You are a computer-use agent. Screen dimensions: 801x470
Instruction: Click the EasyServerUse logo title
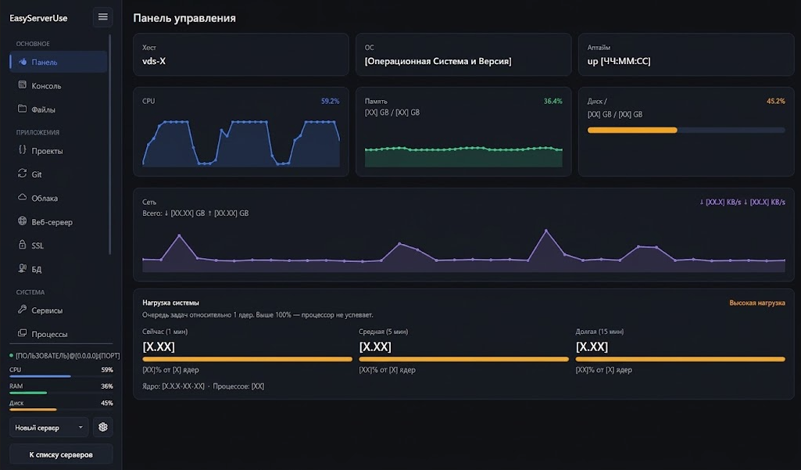point(38,18)
